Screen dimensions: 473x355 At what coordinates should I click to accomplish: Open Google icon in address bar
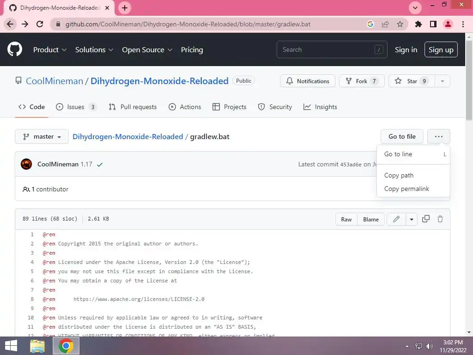pyautogui.click(x=370, y=24)
